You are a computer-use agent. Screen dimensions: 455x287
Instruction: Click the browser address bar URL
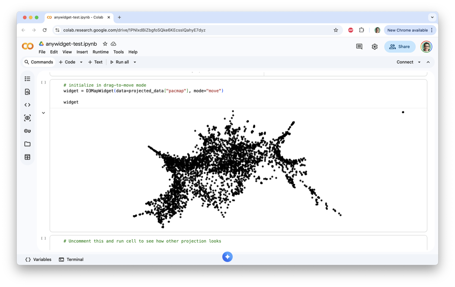tap(134, 30)
